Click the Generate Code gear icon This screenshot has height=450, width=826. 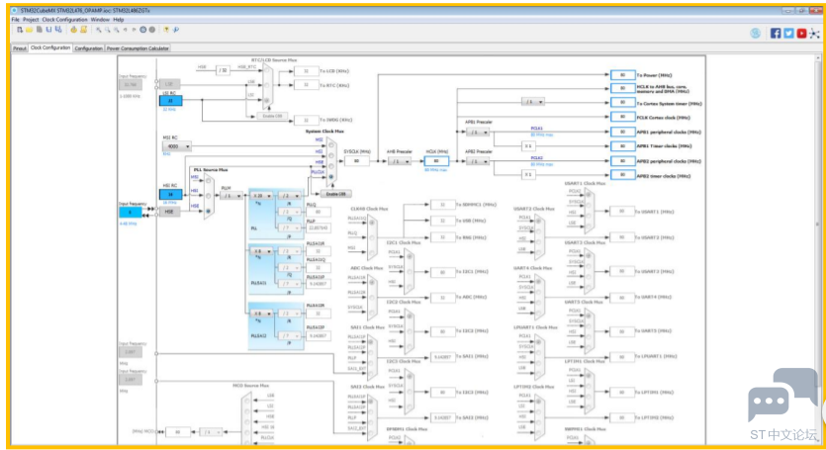point(74,30)
